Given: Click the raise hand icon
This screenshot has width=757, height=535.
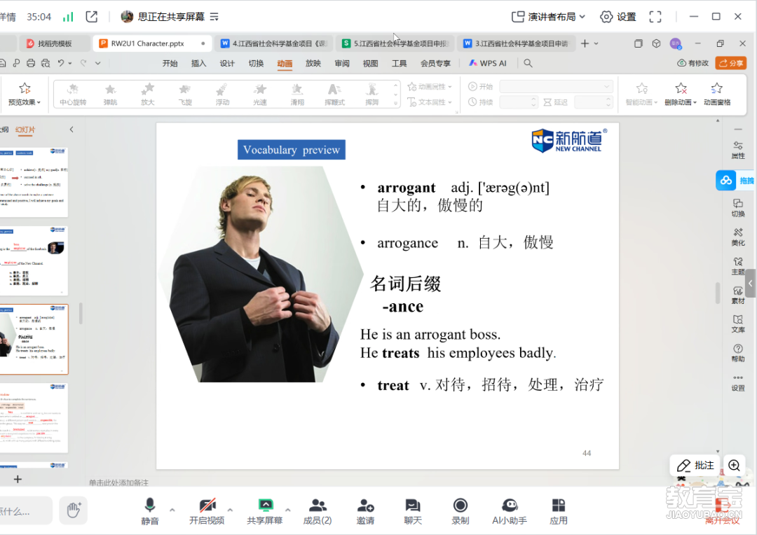Looking at the screenshot, I should point(74,510).
